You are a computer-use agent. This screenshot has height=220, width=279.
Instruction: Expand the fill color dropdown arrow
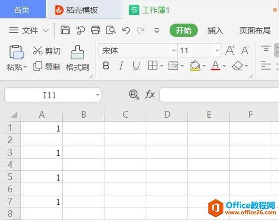(204, 66)
